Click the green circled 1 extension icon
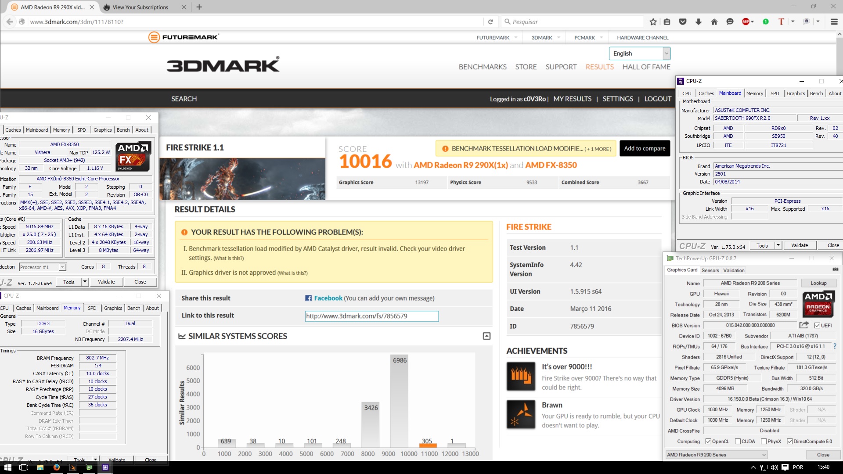Viewport: 843px width, 474px height. pyautogui.click(x=766, y=22)
